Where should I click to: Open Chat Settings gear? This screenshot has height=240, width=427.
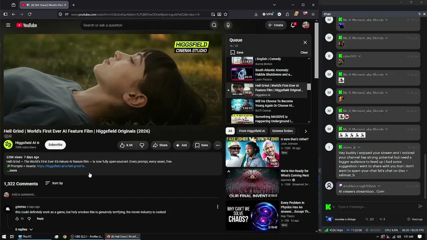(x=415, y=219)
